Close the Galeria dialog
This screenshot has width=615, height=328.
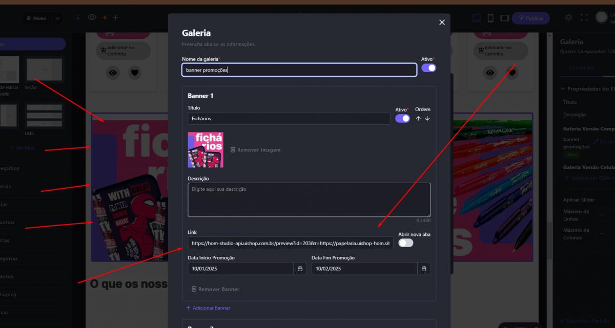(442, 22)
